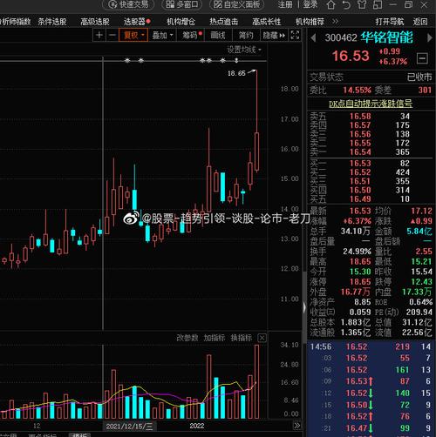Click the last event marker above the chart

tap(236, 61)
